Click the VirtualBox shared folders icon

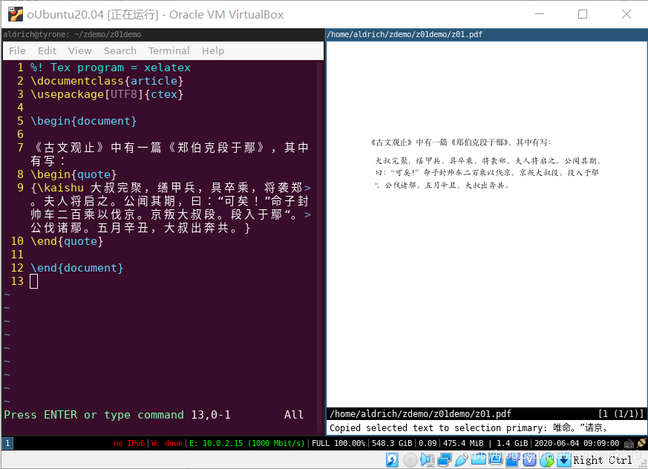pyautogui.click(x=479, y=459)
